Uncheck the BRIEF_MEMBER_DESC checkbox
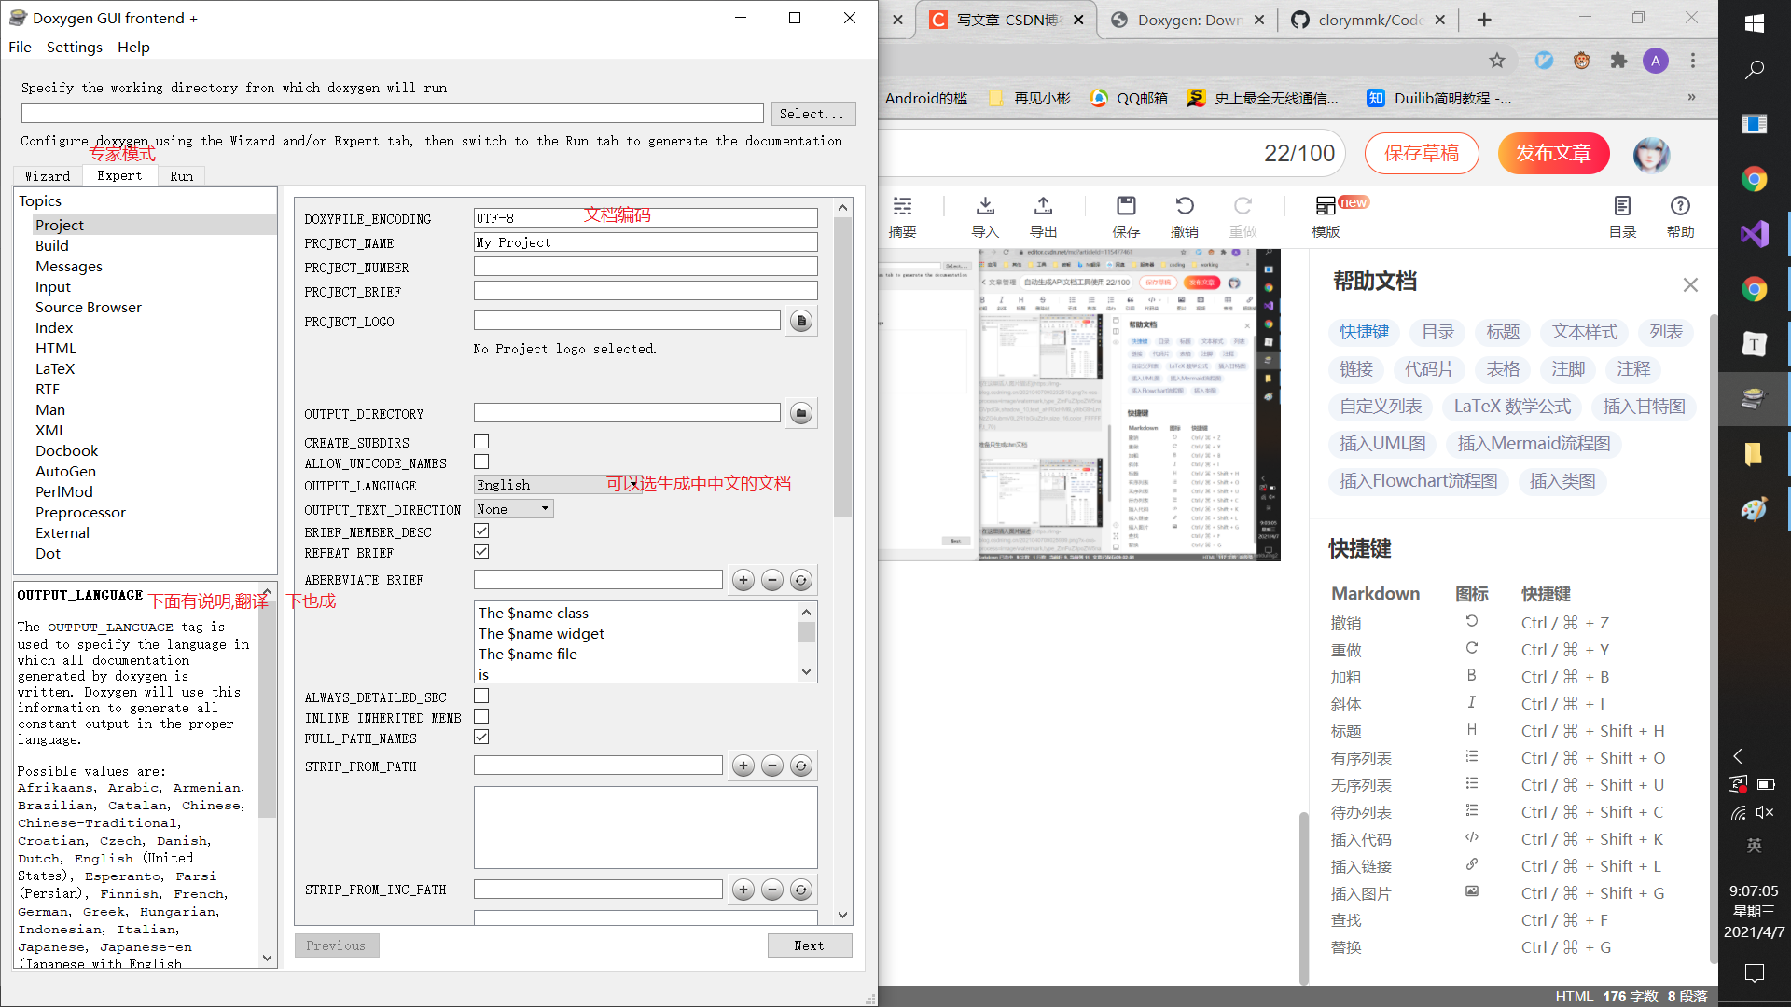1791x1007 pixels. pyautogui.click(x=481, y=531)
